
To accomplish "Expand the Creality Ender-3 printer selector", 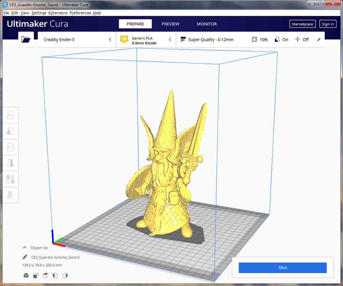I will pos(77,40).
